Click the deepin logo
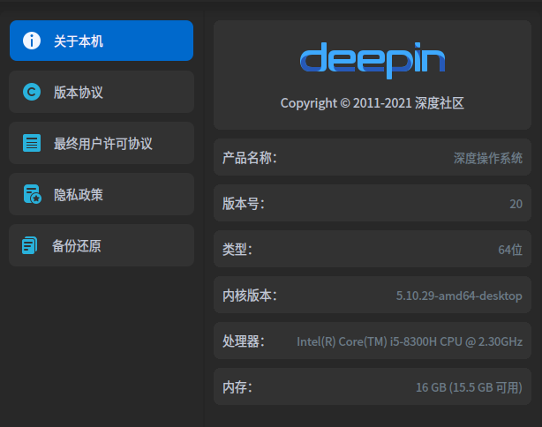This screenshot has height=427, width=542. 373,61
